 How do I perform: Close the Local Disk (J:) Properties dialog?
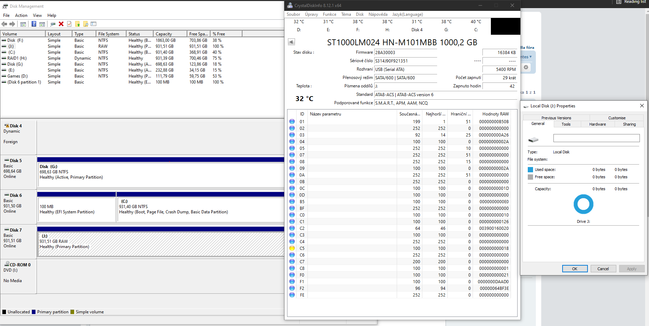pos(642,106)
